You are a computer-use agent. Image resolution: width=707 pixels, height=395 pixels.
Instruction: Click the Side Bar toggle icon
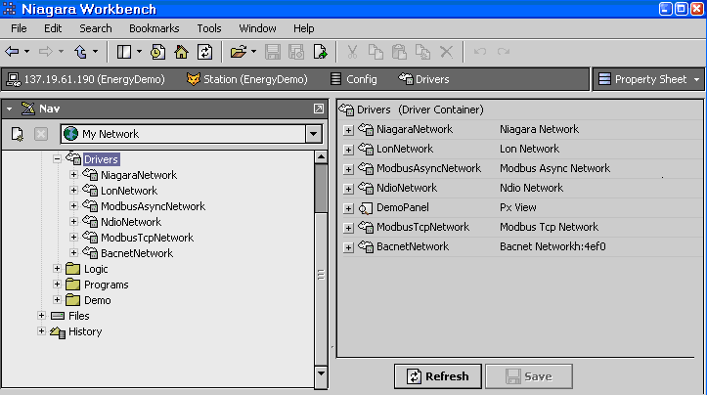(124, 51)
